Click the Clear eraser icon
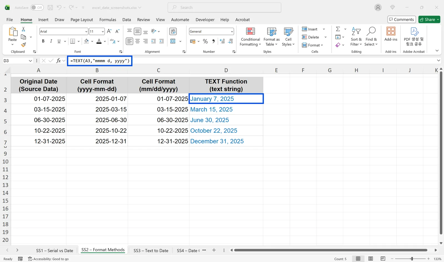Screen dimensions: 444x262 pos(338,45)
